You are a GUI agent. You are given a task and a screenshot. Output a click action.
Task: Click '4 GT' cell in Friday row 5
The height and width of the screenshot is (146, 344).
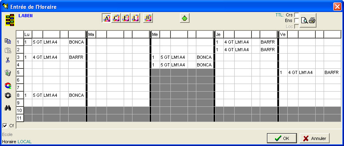(293, 72)
